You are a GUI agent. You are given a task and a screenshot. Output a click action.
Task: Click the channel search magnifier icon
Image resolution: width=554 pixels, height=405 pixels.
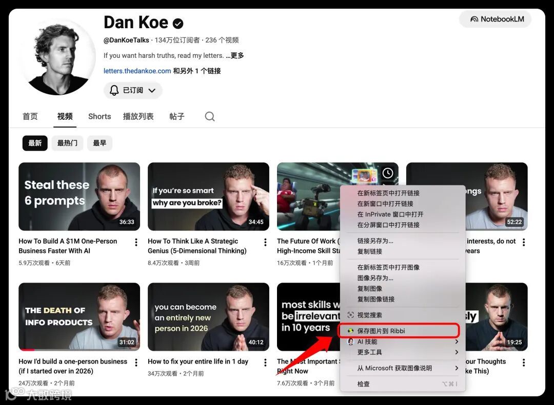coord(210,116)
